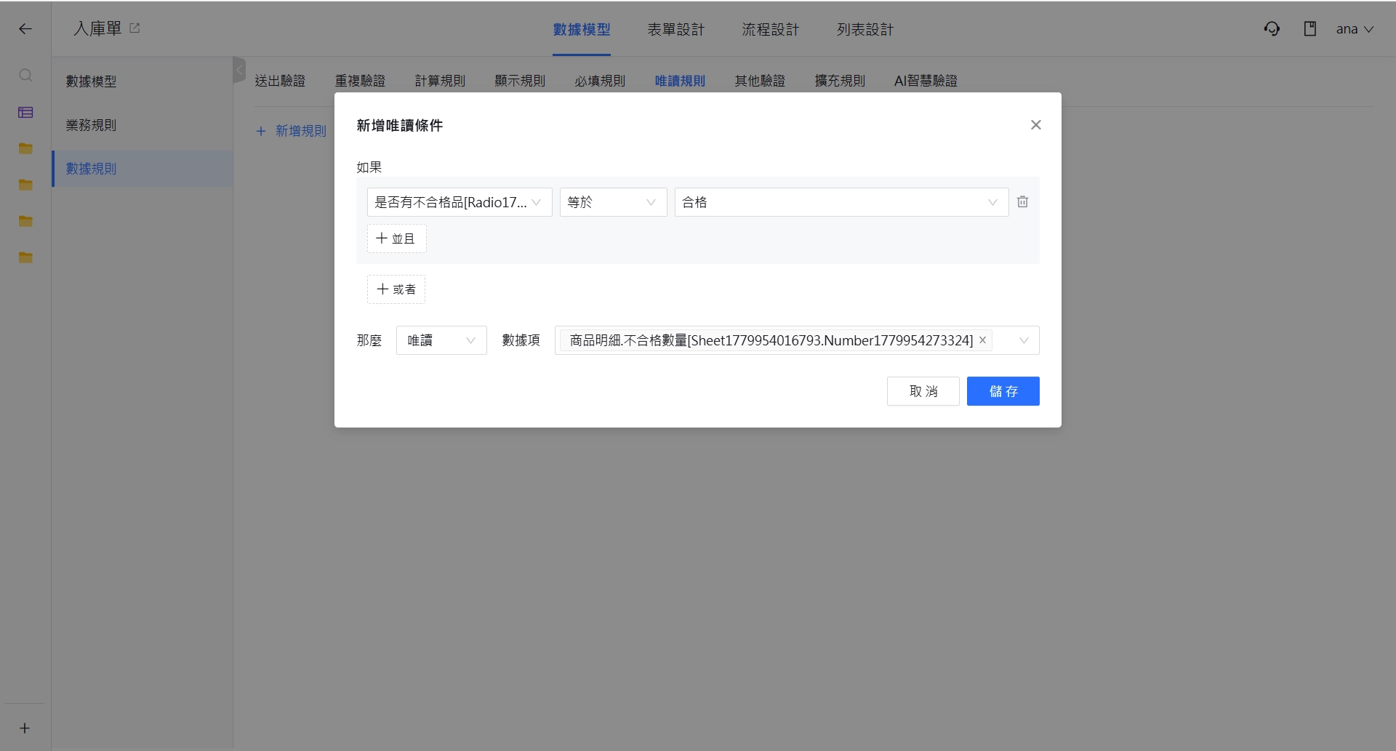The image size is (1396, 751).
Task: Add an OR group with 或者 button
Action: click(x=396, y=289)
